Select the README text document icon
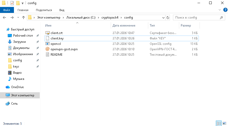This screenshot has height=126, width=228. click(x=47, y=55)
